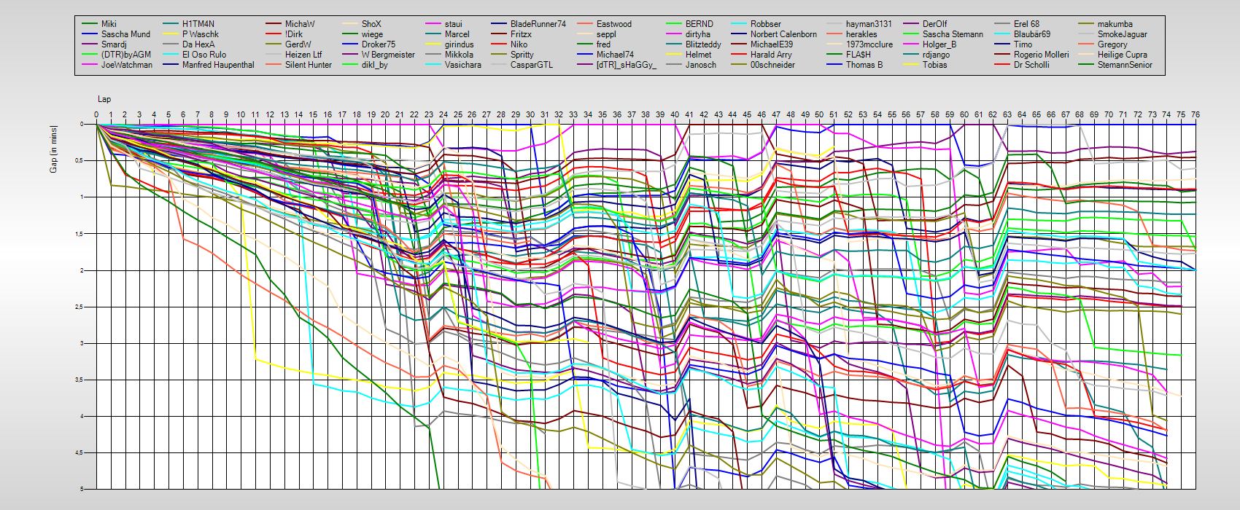Click the BladeRunner74 legend entry
The width and height of the screenshot is (1240, 510).
[x=538, y=24]
